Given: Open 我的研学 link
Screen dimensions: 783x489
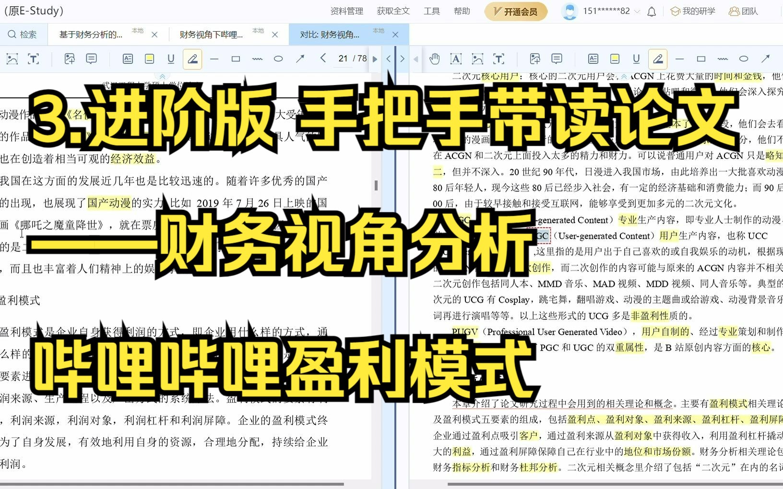Looking at the screenshot, I should click(x=693, y=11).
